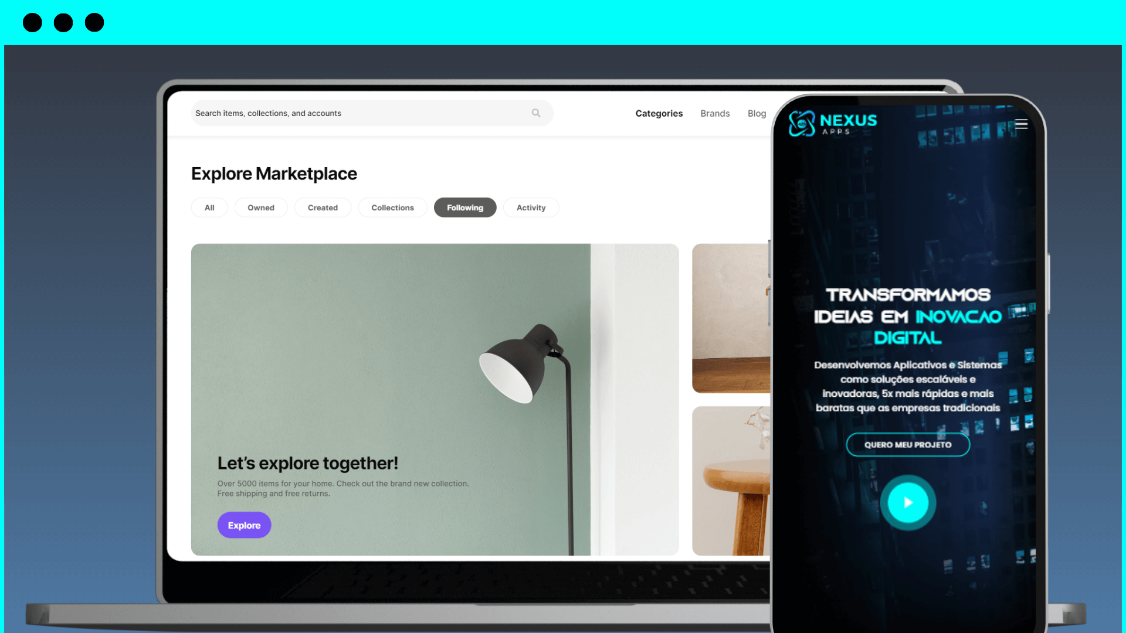
Task: Click the play button icon on mobile
Action: (907, 502)
